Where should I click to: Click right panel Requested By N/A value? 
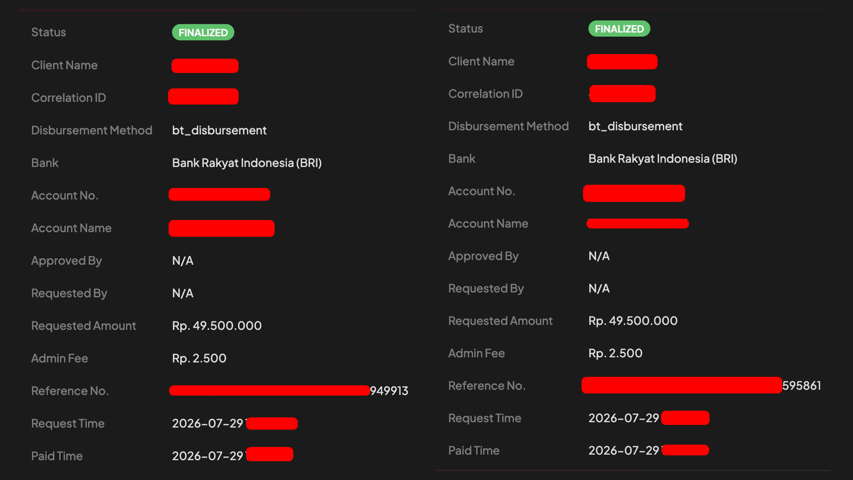(599, 288)
